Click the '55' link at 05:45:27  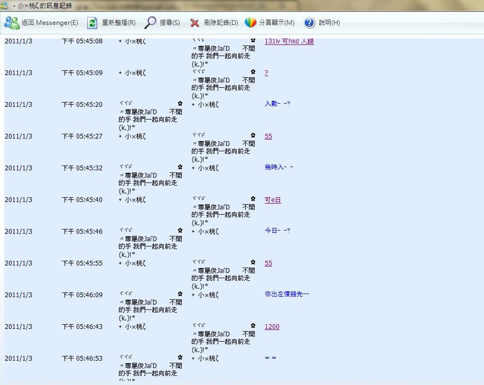(x=268, y=136)
